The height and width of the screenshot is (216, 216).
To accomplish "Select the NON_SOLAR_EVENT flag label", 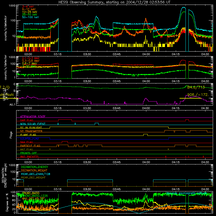I will [x=33, y=124].
